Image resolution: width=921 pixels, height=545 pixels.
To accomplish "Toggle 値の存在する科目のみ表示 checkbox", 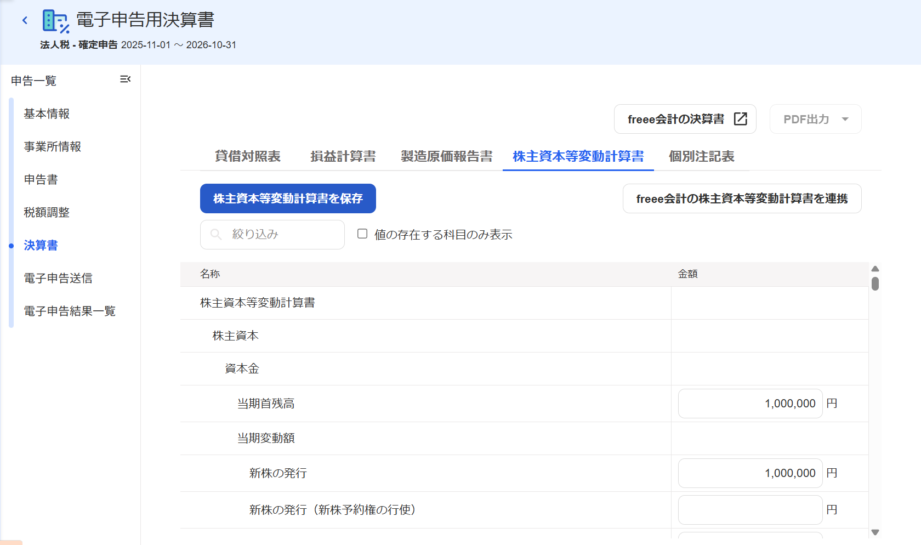I will 362,234.
